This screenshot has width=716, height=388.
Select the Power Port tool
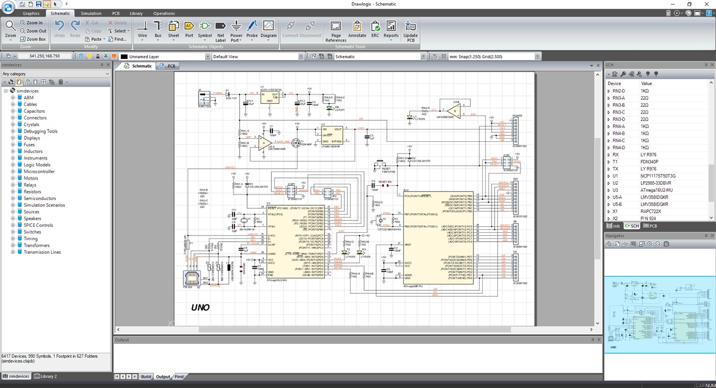pos(236,29)
